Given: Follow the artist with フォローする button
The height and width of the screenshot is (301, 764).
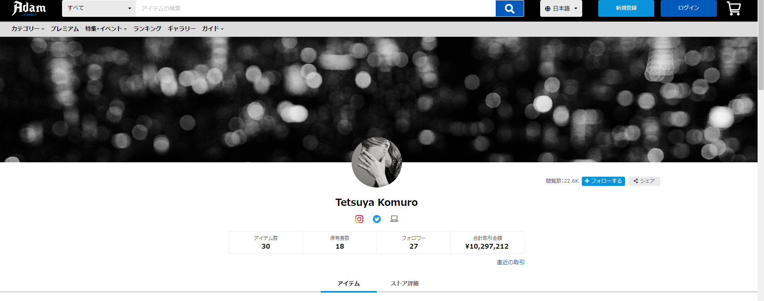Looking at the screenshot, I should click(603, 181).
